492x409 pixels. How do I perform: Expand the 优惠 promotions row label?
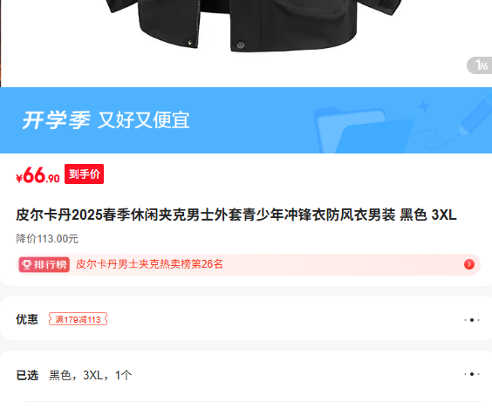click(x=27, y=319)
